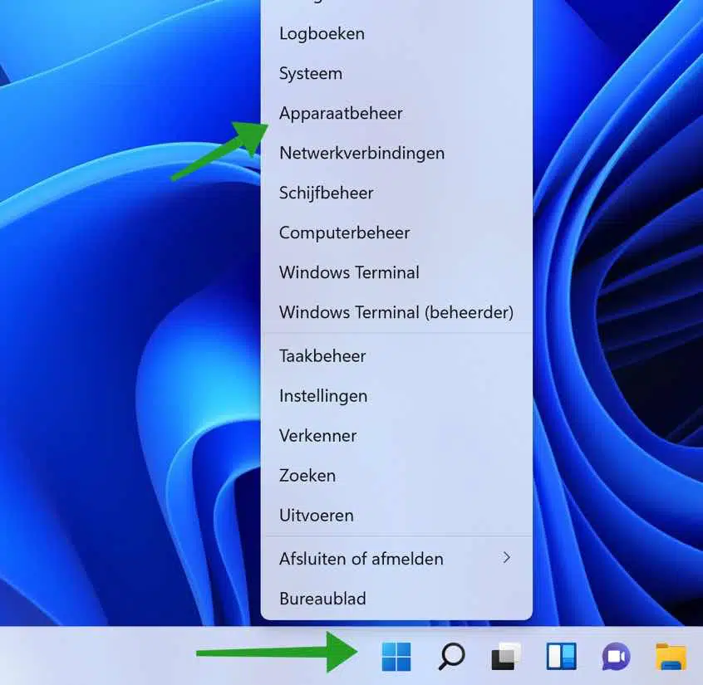Open the Windows Start button

coord(396,656)
